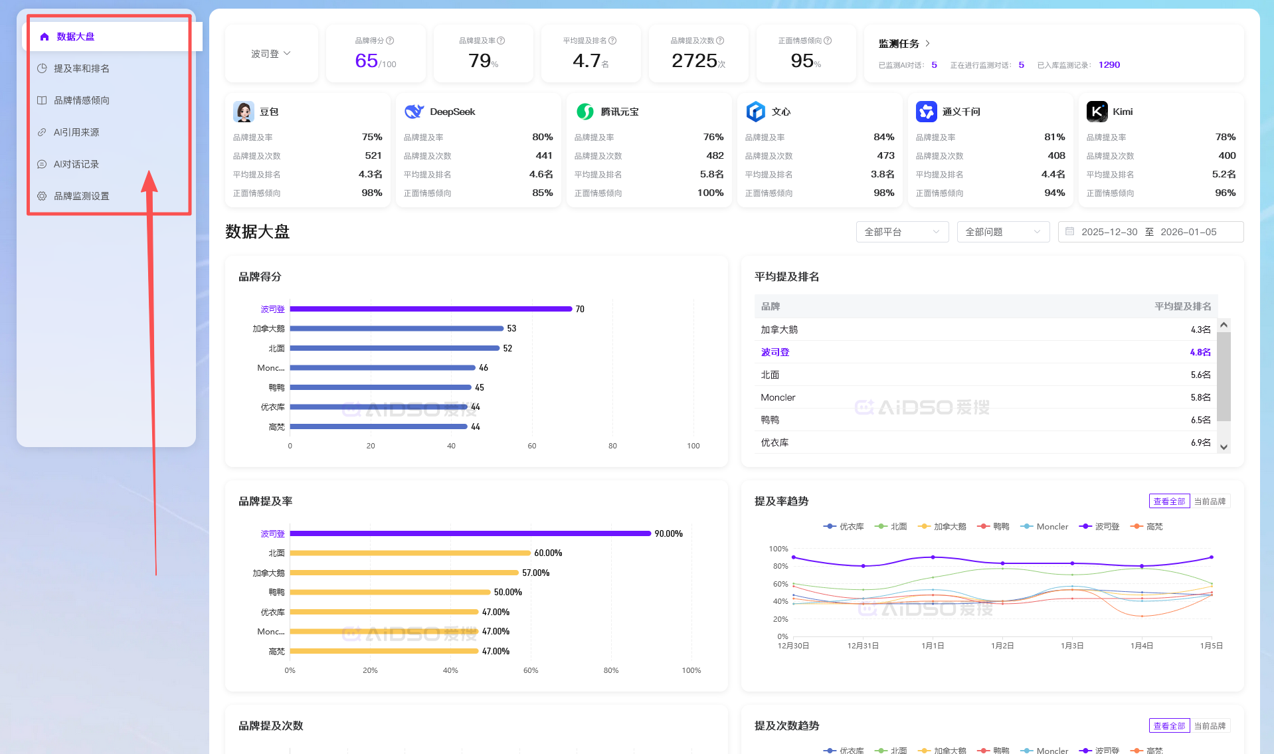Switch 提及率趋势 chart to 当前品牌
1274x754 pixels.
tap(1210, 502)
